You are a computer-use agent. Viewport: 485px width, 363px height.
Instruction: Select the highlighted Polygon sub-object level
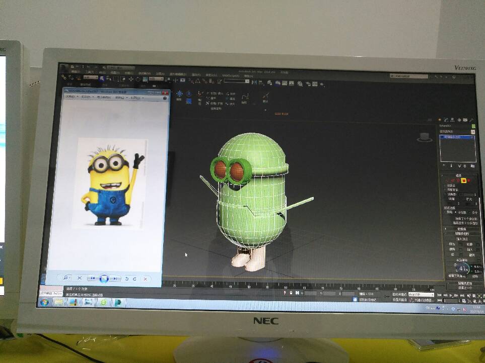pyautogui.click(x=464, y=181)
